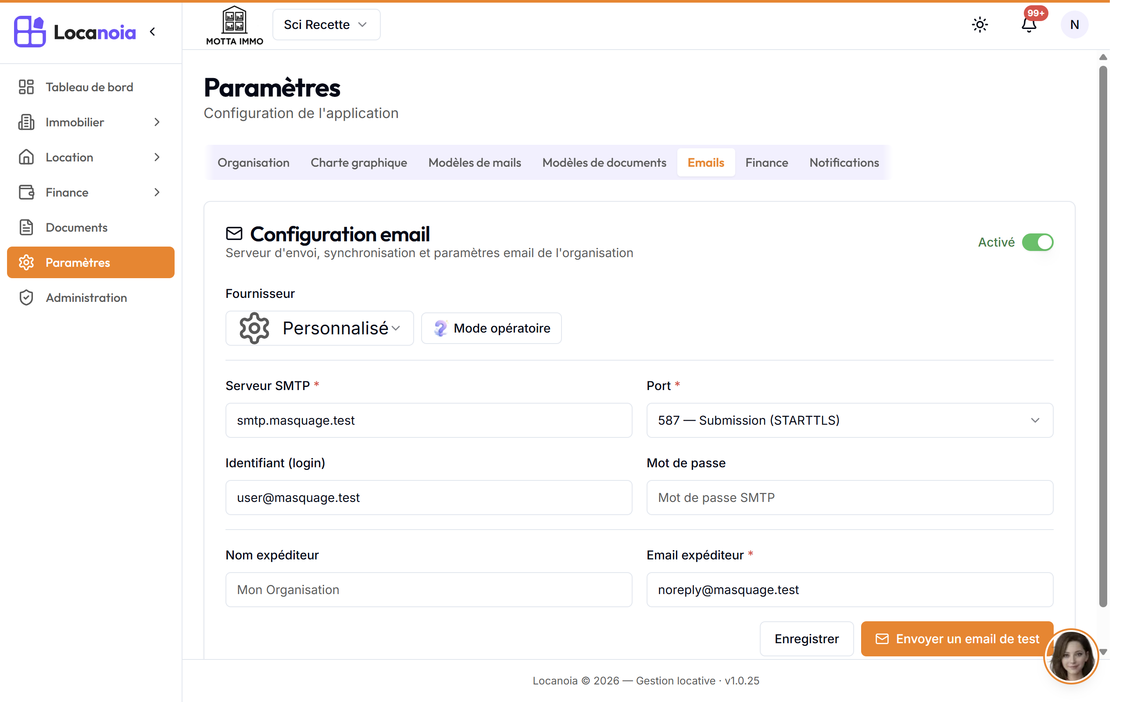Open Documents in the sidebar
Screen dimensions: 1123x702
click(x=91, y=228)
